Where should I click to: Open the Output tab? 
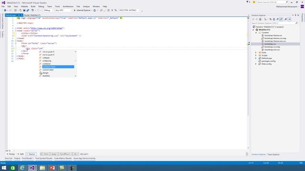tap(17, 158)
